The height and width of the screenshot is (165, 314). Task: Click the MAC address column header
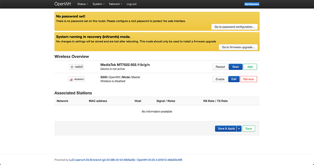click(x=98, y=101)
